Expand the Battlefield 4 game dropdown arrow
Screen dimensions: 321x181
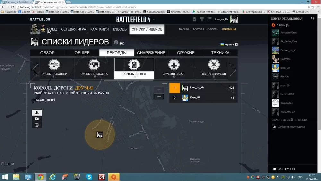pyautogui.click(x=154, y=19)
